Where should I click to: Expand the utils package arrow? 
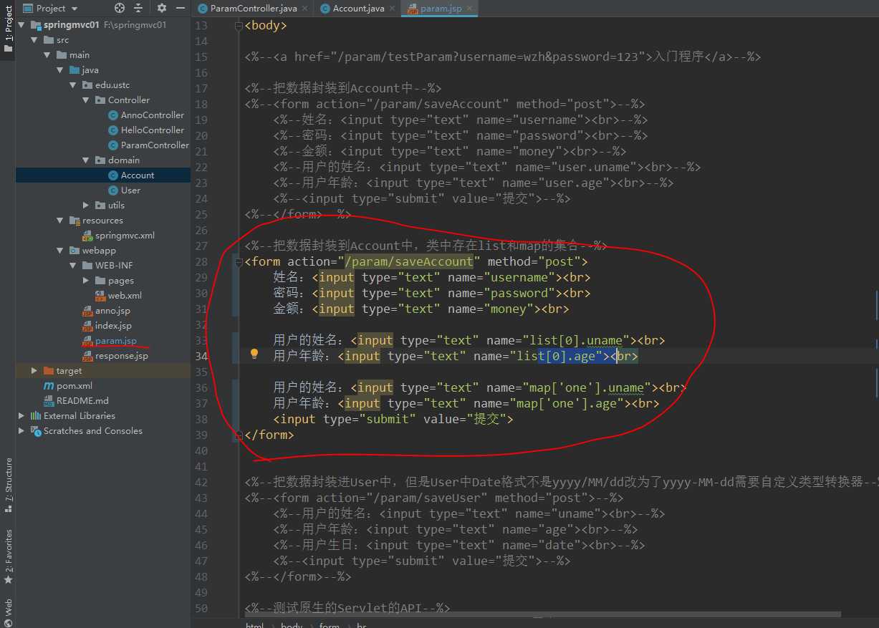[x=85, y=206]
